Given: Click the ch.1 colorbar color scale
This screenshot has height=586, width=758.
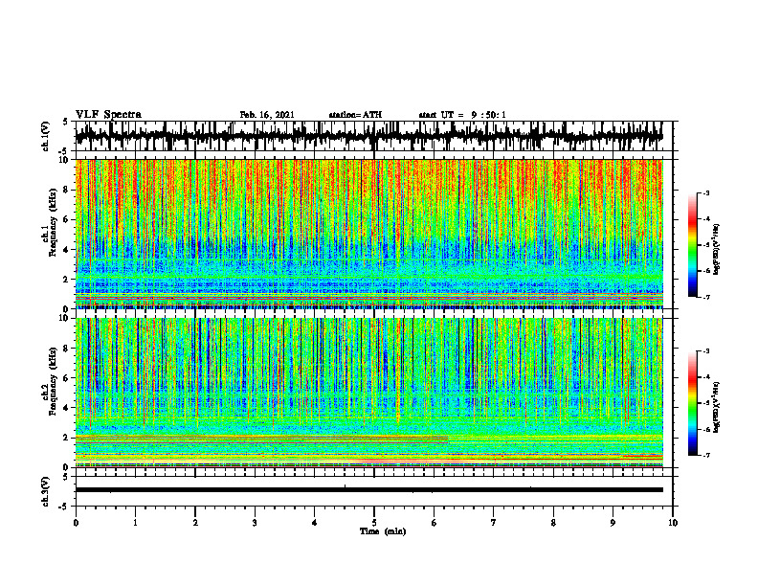Looking at the screenshot, I should (692, 245).
